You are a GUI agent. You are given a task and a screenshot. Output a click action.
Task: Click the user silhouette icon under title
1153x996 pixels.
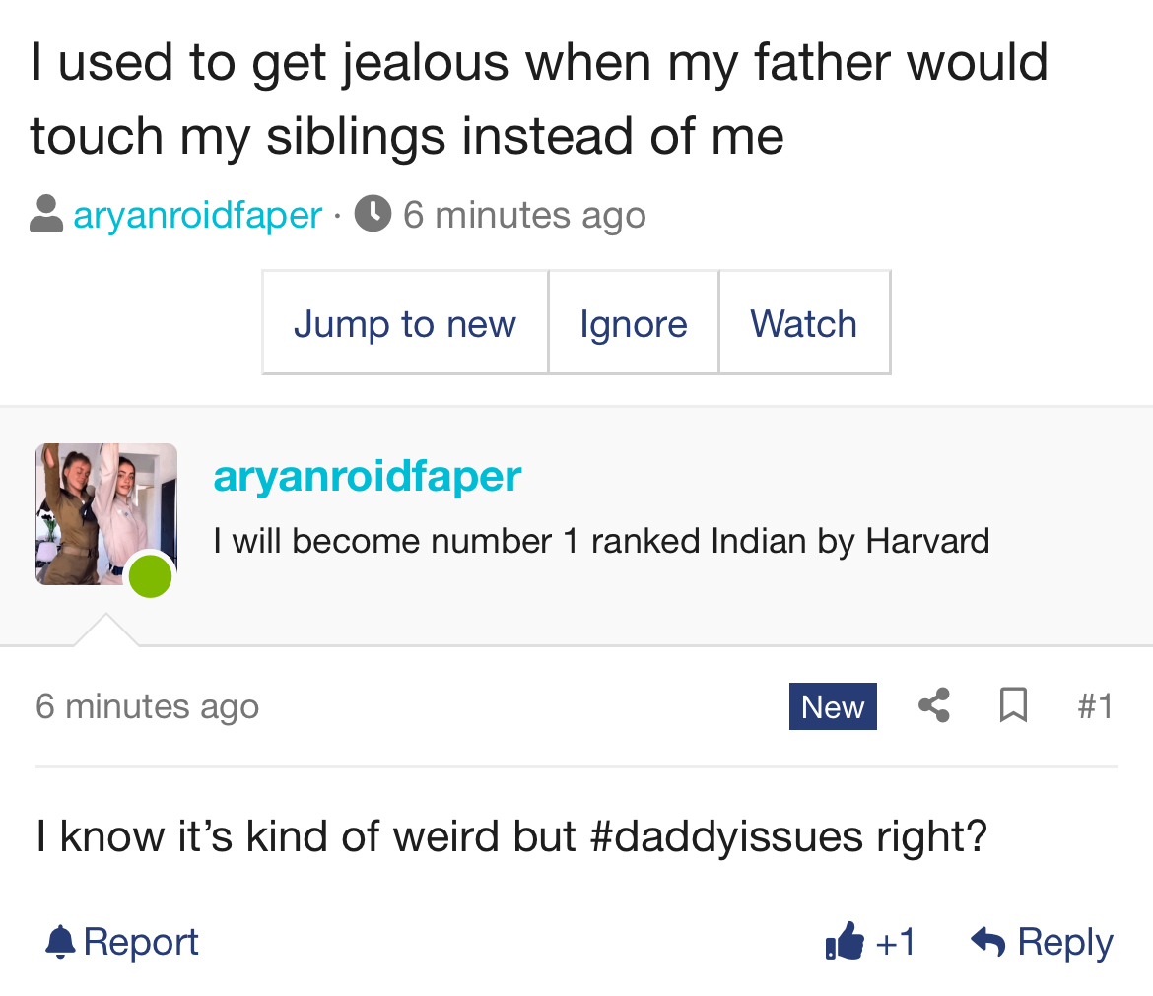(46, 214)
